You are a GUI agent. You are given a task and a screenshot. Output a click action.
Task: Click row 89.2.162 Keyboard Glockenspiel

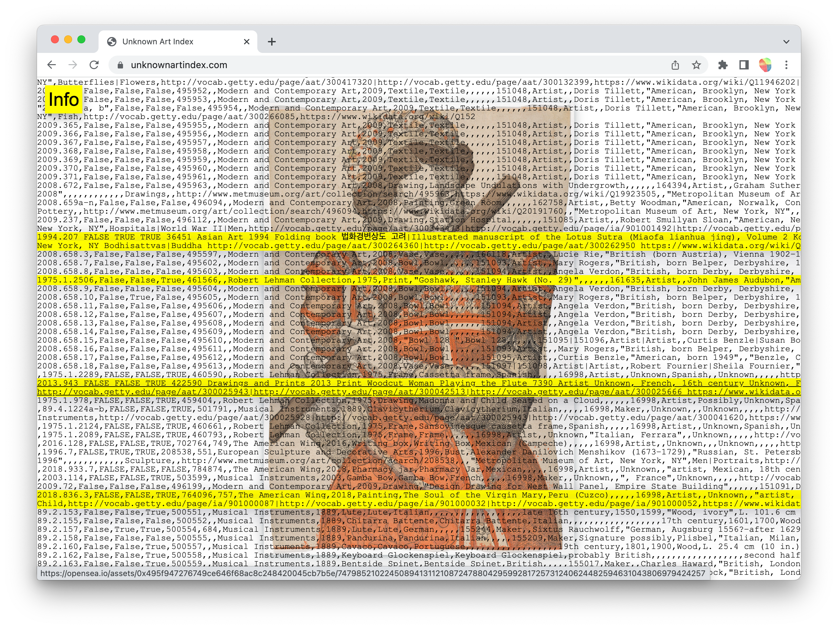[x=419, y=555]
